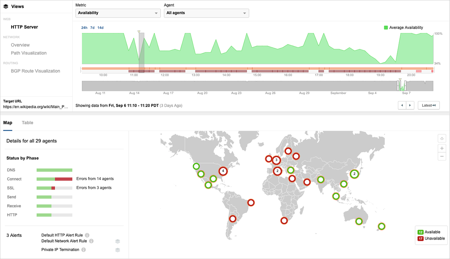Expand the Agent dropdown showing All agents
This screenshot has height=259, width=450.
[207, 13]
